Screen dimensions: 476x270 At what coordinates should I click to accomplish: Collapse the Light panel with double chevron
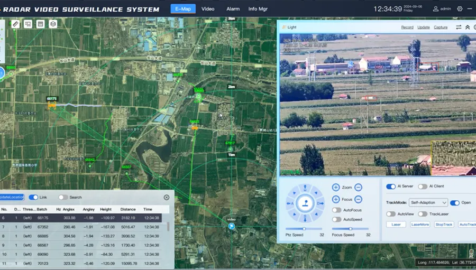point(468,27)
